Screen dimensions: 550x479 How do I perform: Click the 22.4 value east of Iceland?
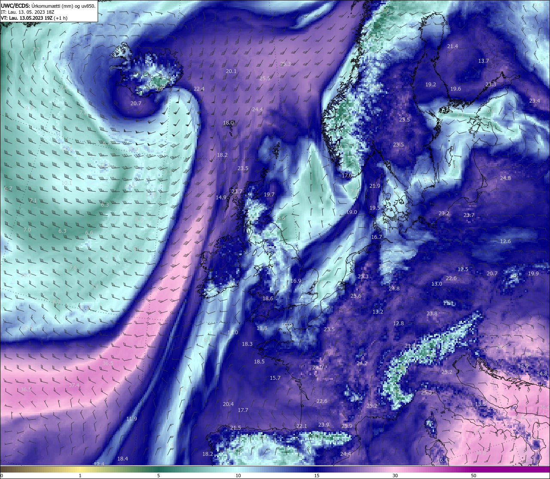199,89
